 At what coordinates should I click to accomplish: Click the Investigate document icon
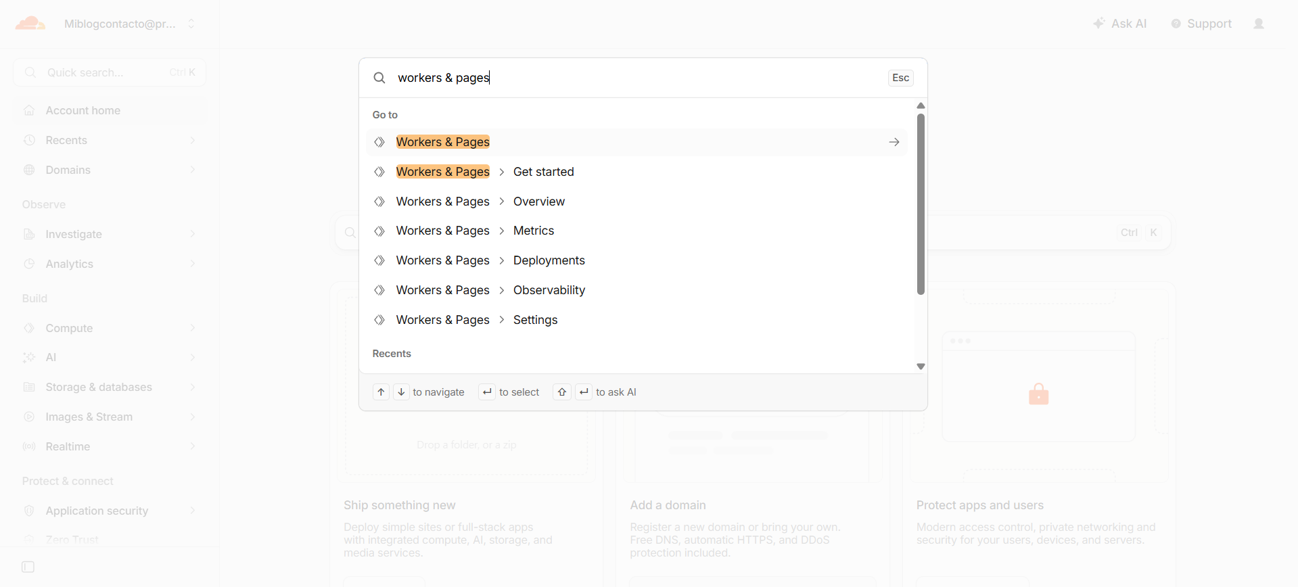pos(29,234)
